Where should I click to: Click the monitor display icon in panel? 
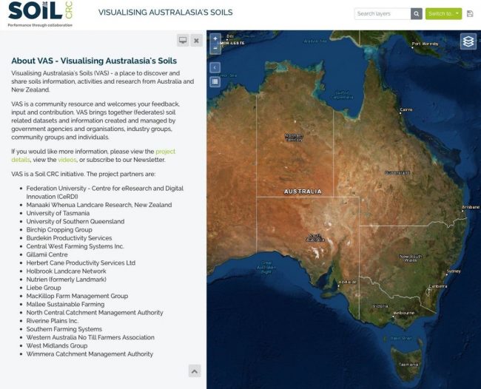(x=182, y=40)
